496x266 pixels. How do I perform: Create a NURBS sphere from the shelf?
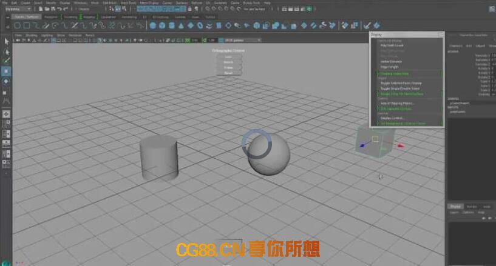coord(153,25)
